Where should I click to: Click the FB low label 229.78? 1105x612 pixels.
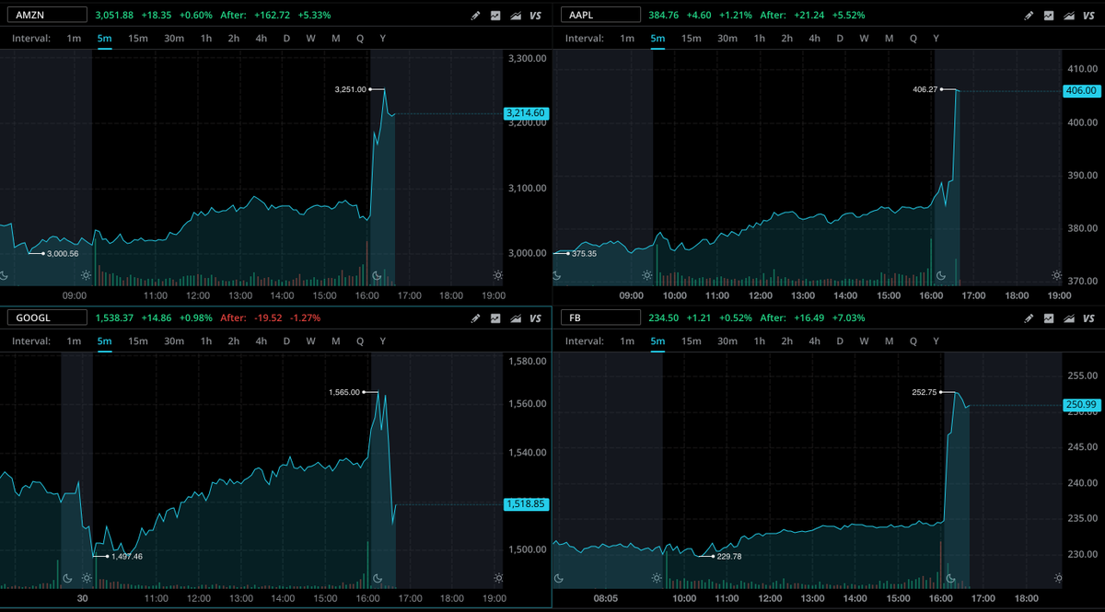729,556
